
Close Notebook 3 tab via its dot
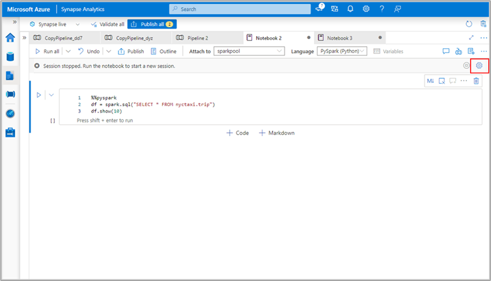[x=380, y=38]
